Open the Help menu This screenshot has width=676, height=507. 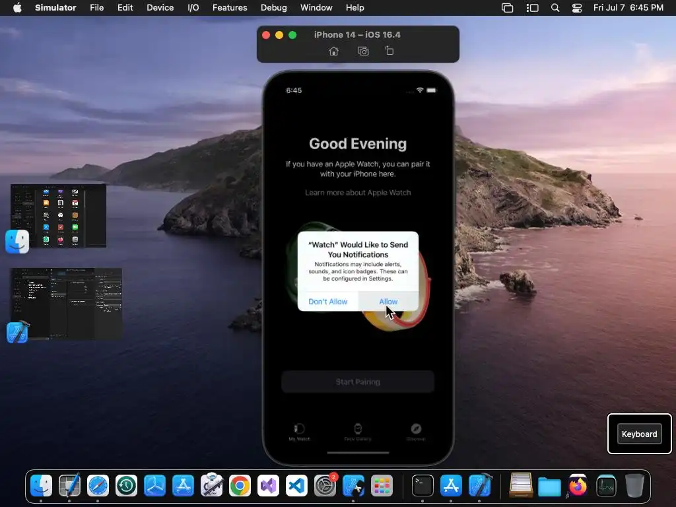pos(355,8)
